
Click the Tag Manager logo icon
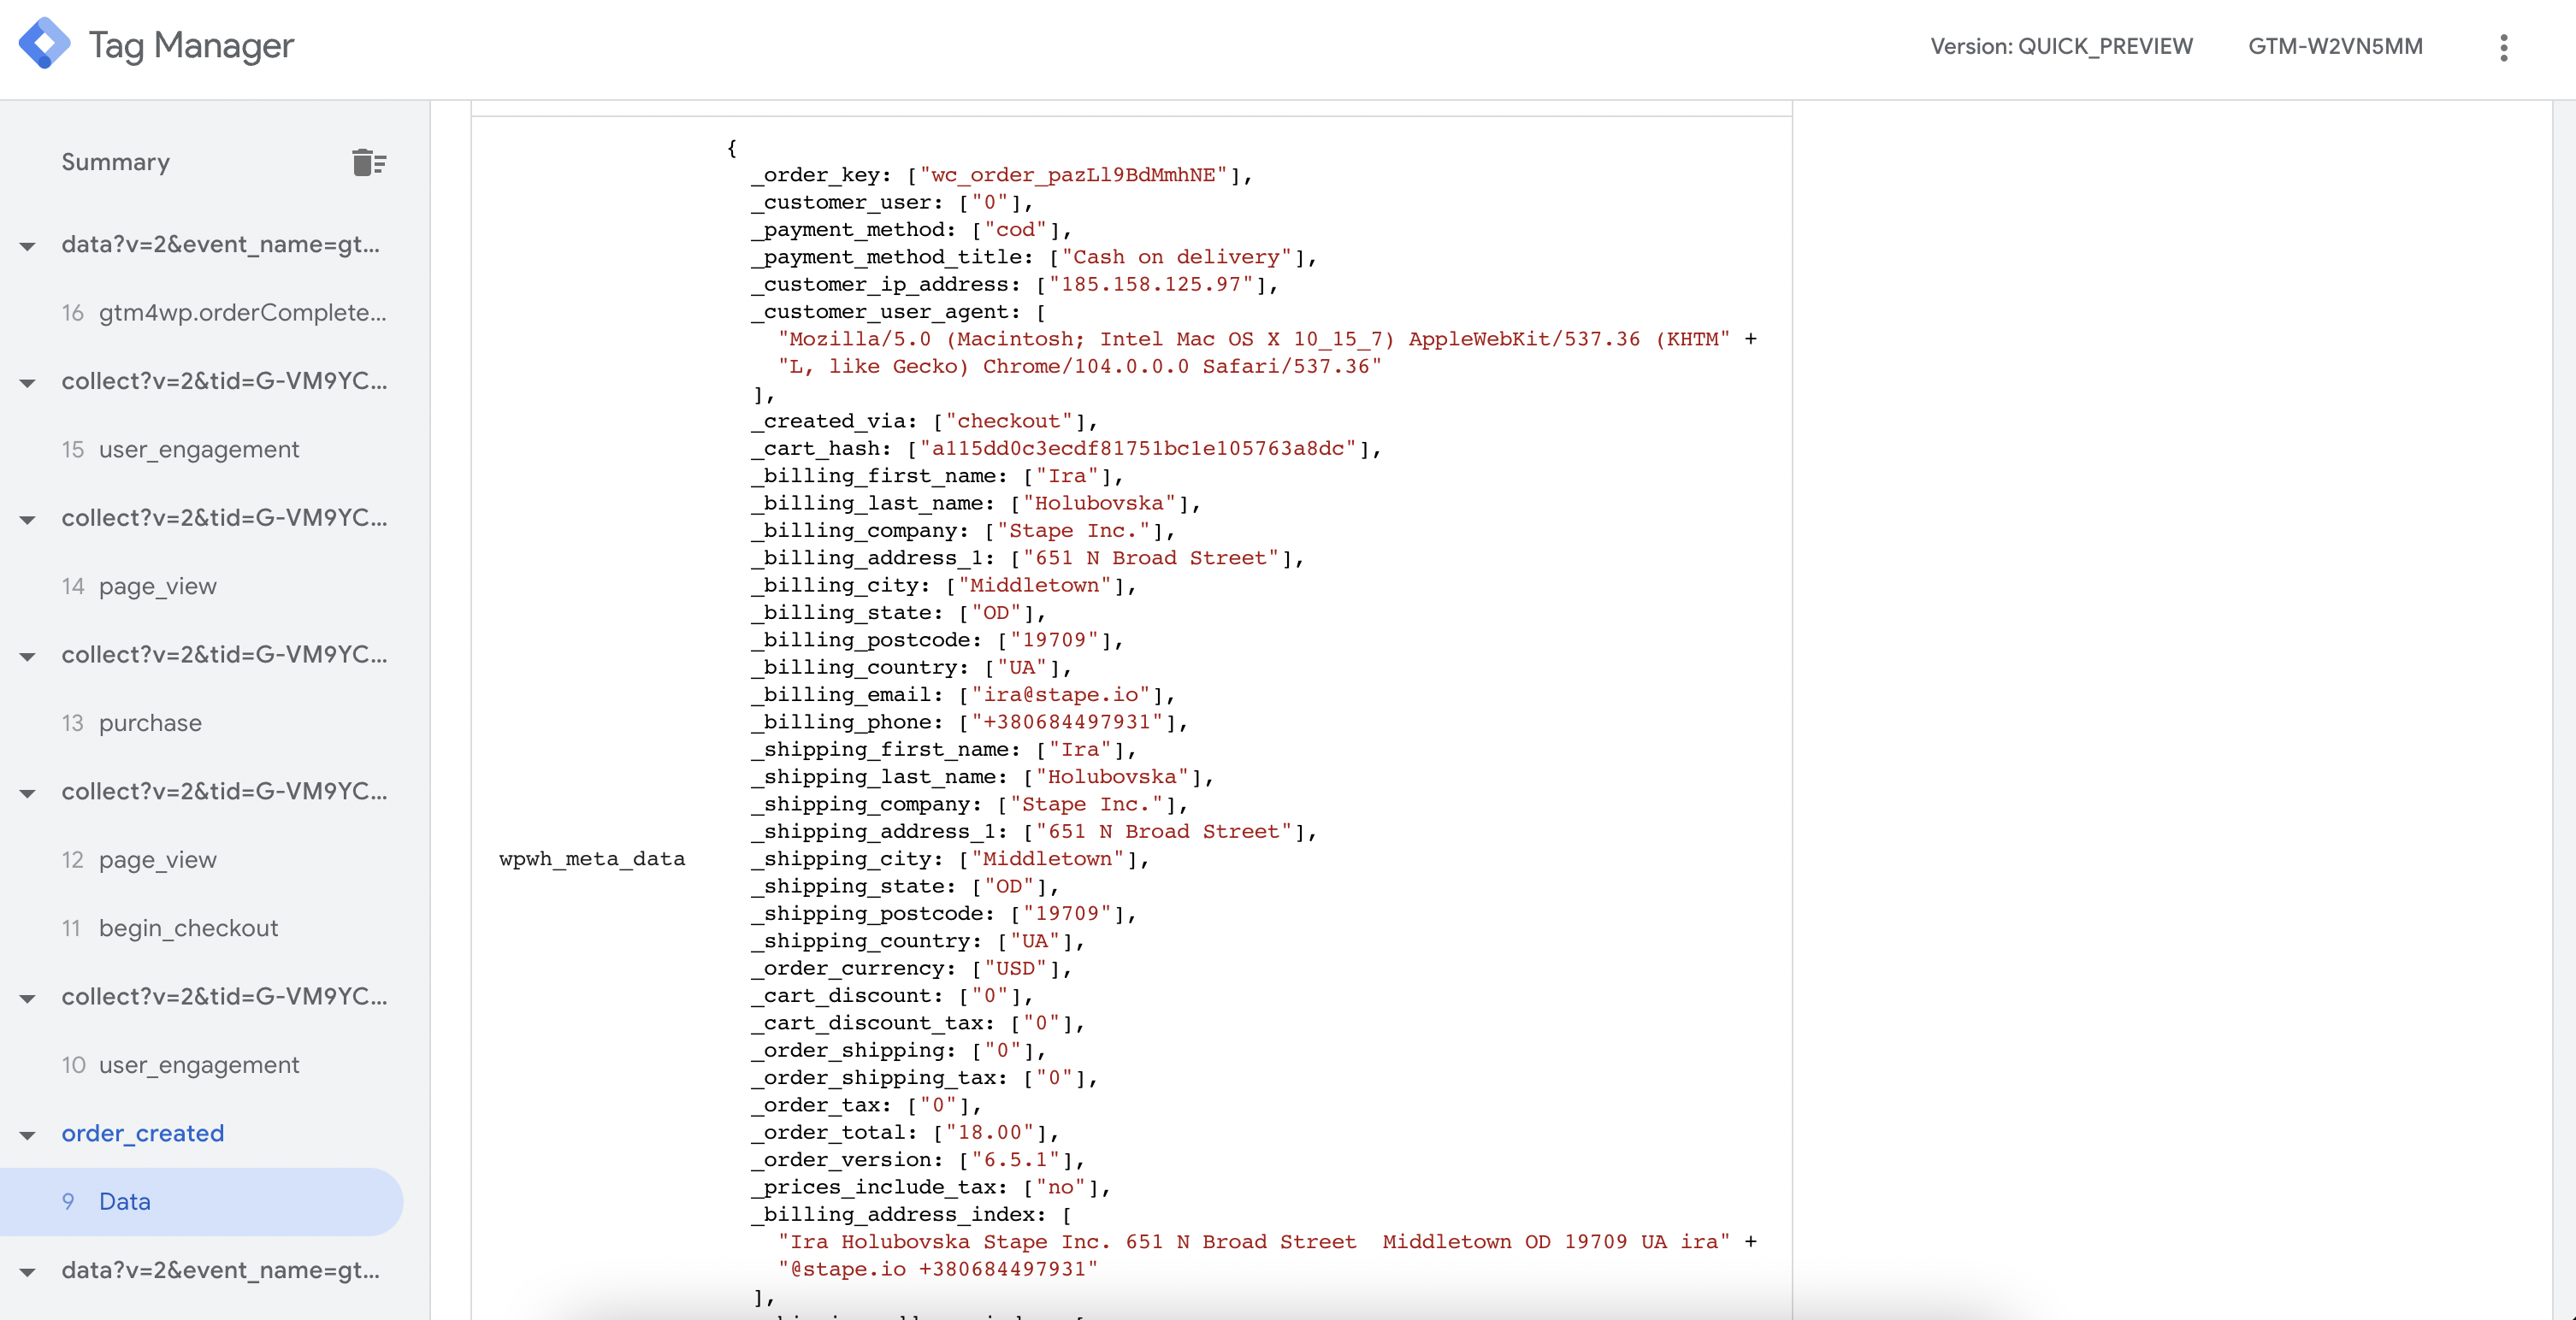pyautogui.click(x=44, y=44)
